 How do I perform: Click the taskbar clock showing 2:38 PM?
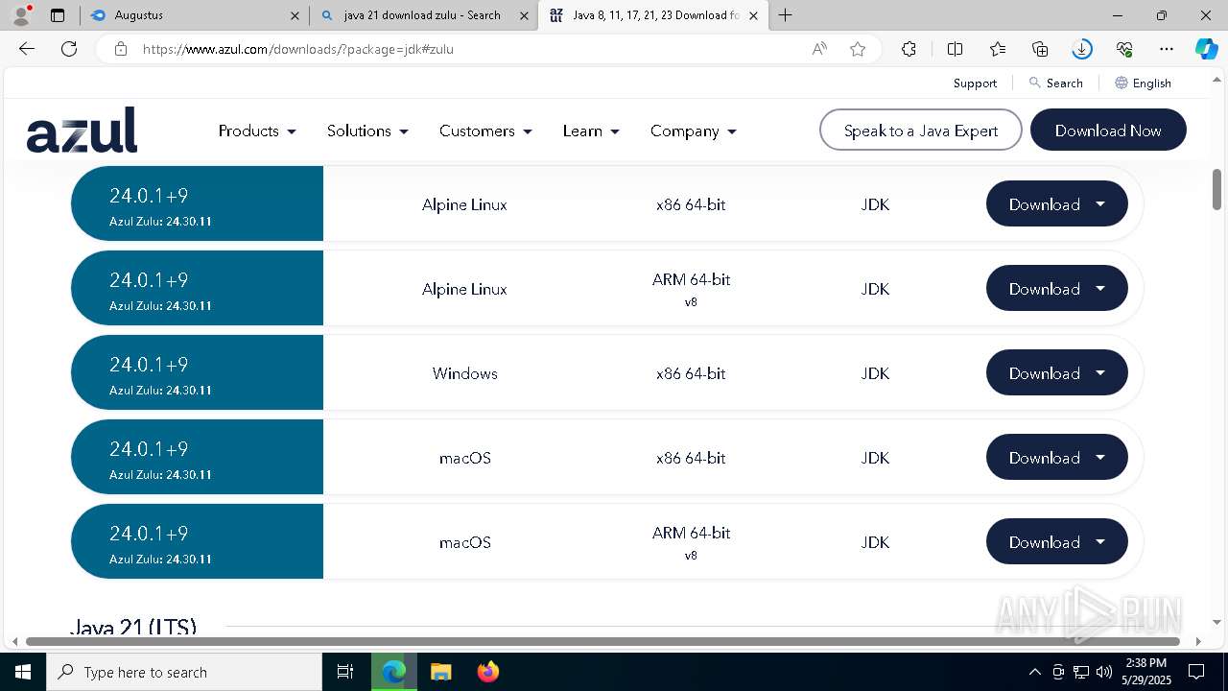(1145, 672)
